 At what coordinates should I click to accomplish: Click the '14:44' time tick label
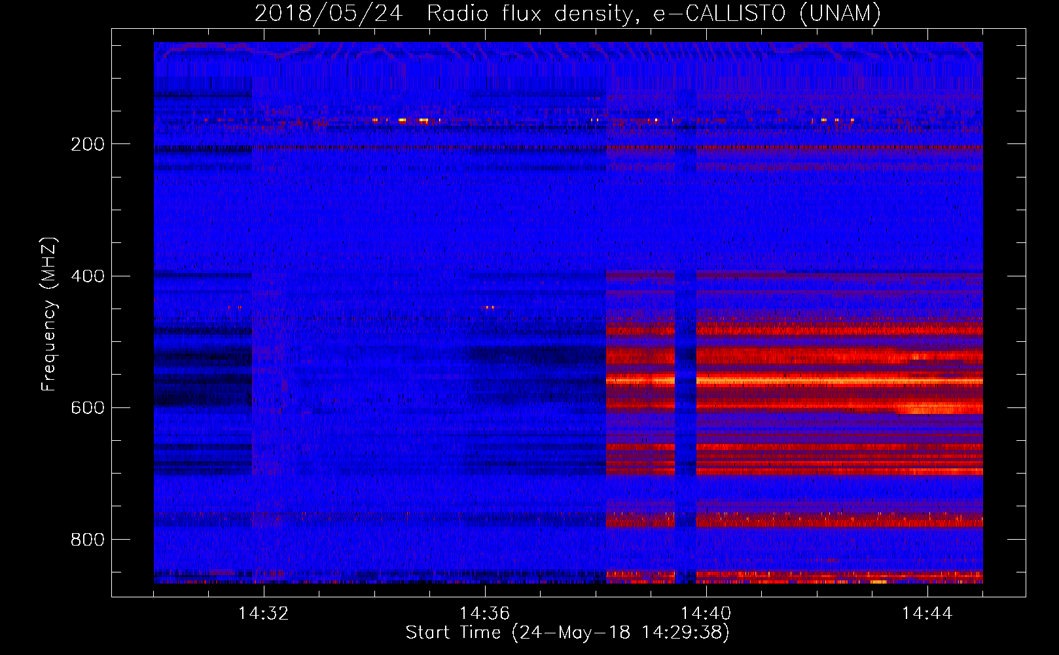pos(927,613)
